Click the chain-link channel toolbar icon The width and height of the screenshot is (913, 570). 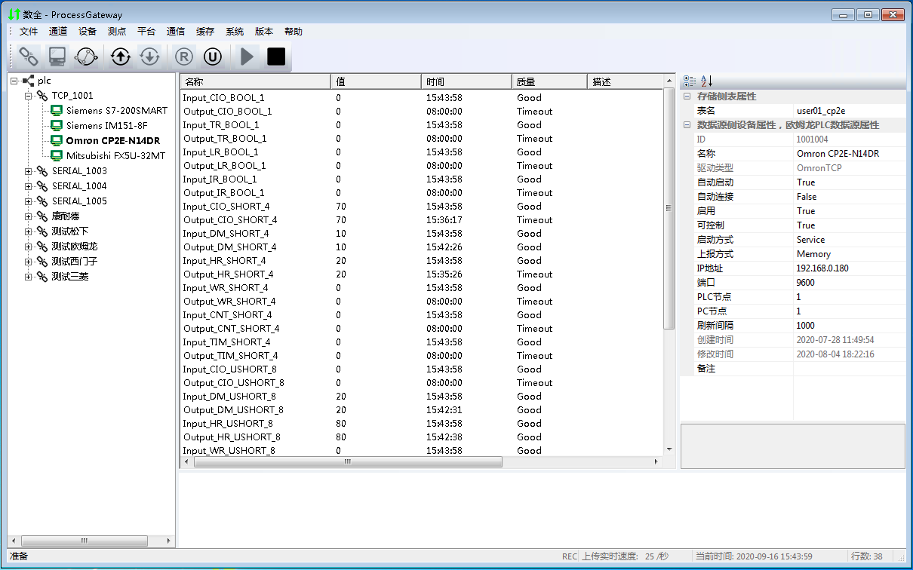point(29,57)
